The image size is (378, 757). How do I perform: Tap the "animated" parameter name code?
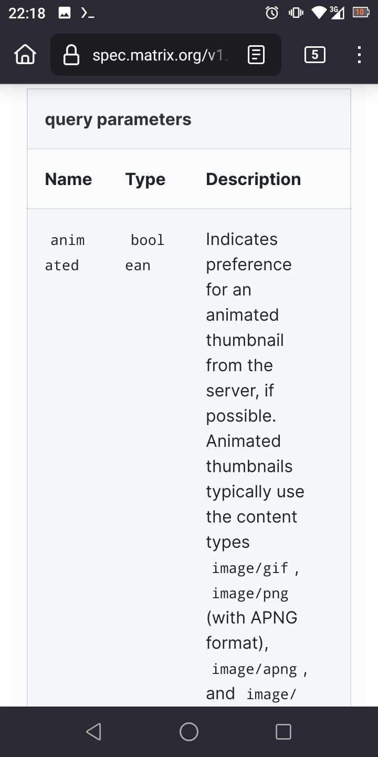coord(65,253)
